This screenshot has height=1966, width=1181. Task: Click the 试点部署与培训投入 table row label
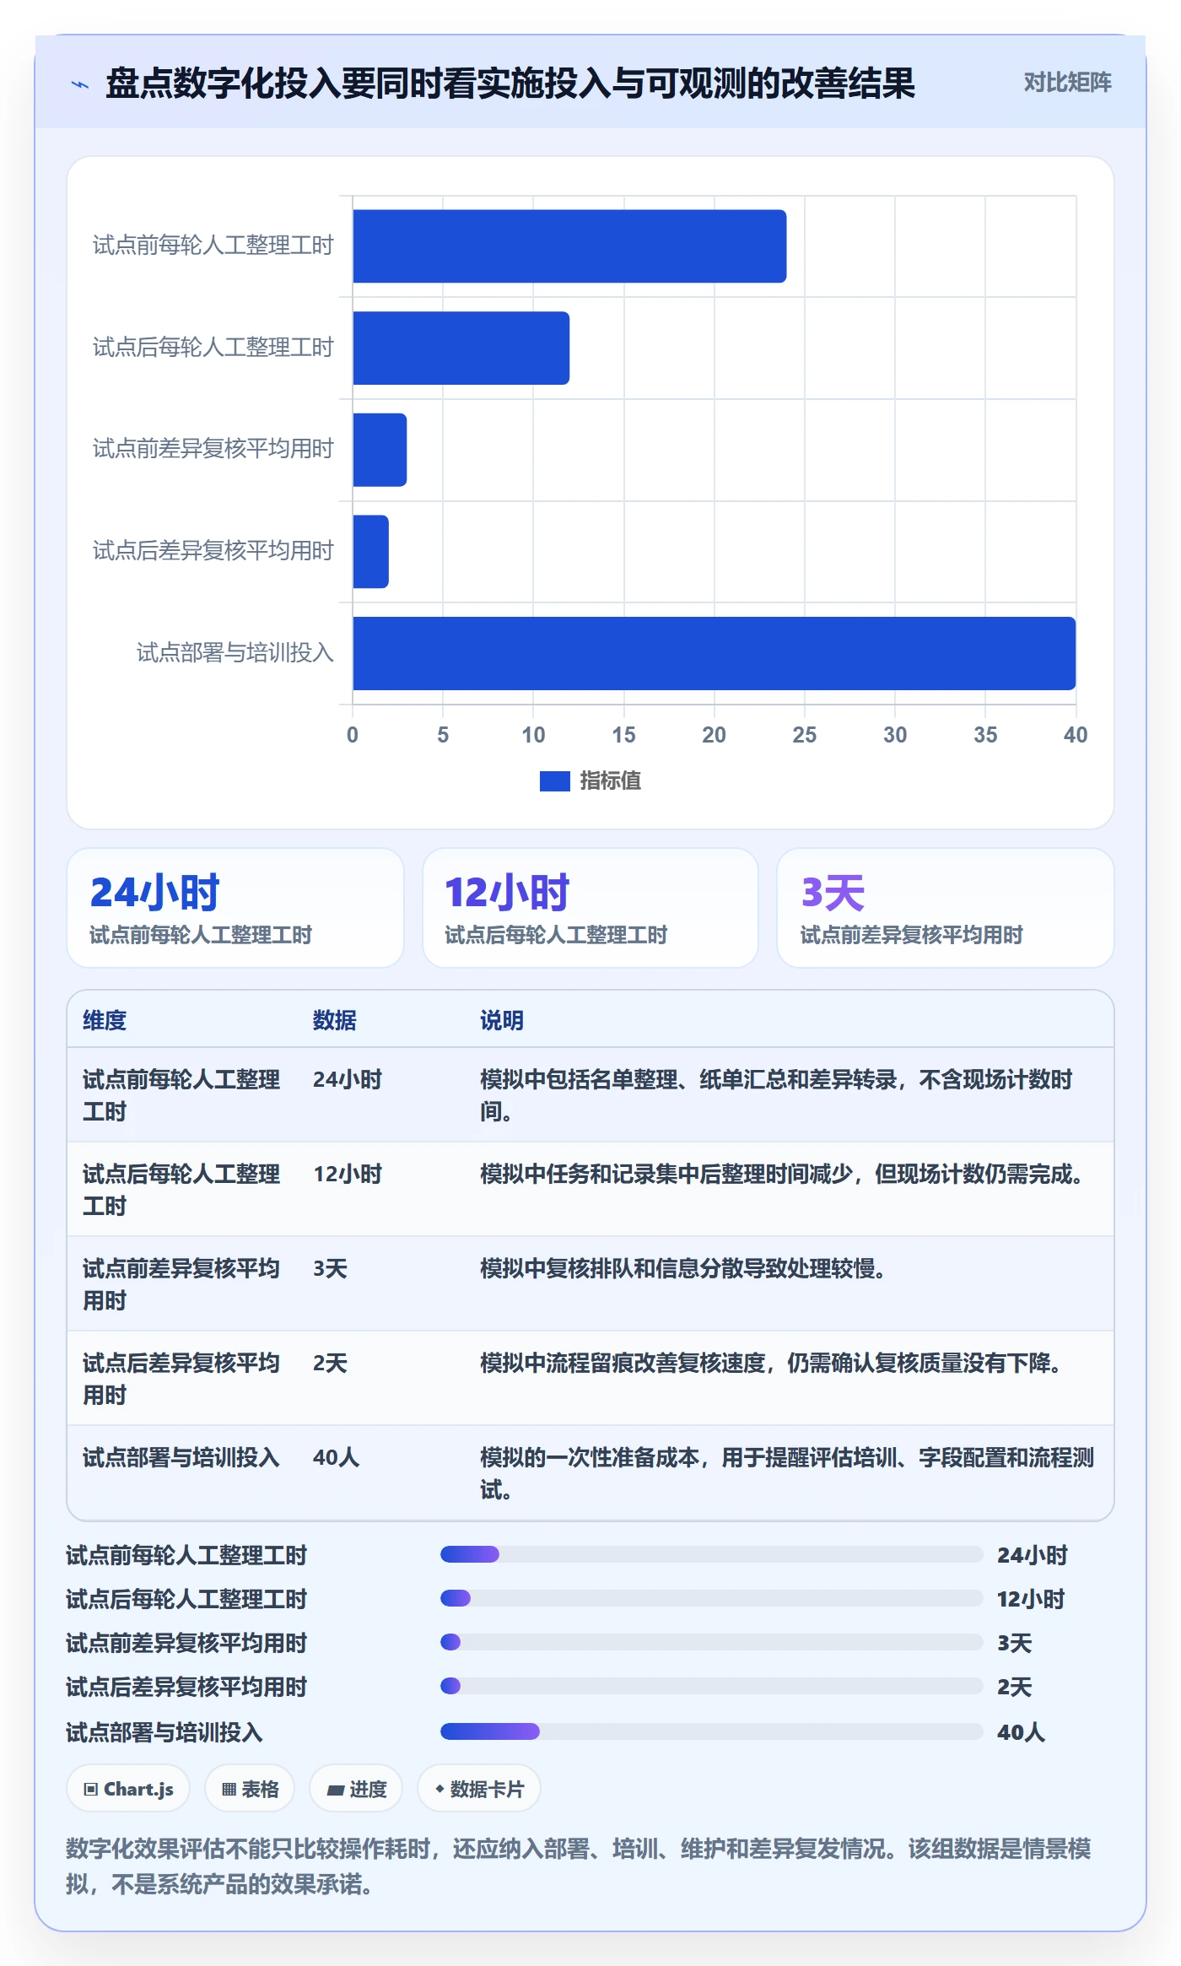tap(181, 1457)
